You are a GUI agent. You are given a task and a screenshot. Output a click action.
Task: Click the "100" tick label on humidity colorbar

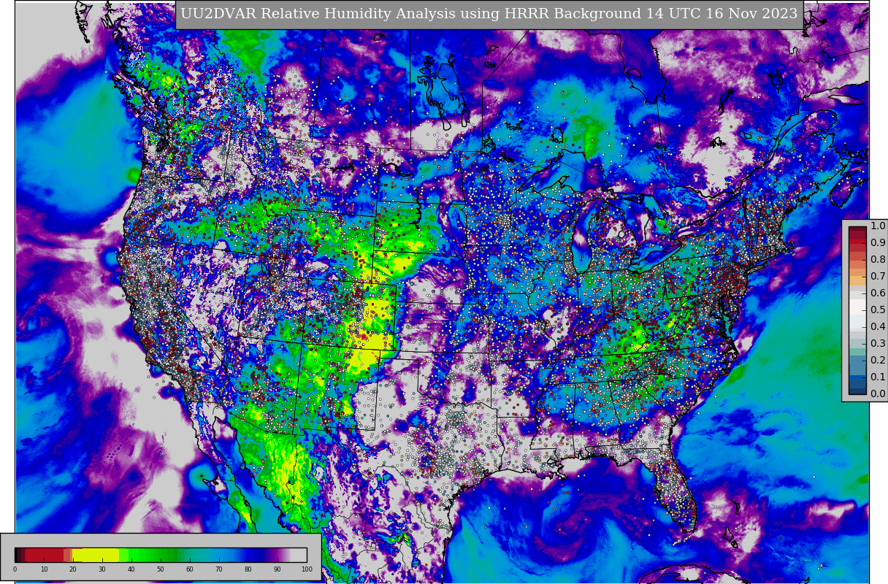(307, 569)
